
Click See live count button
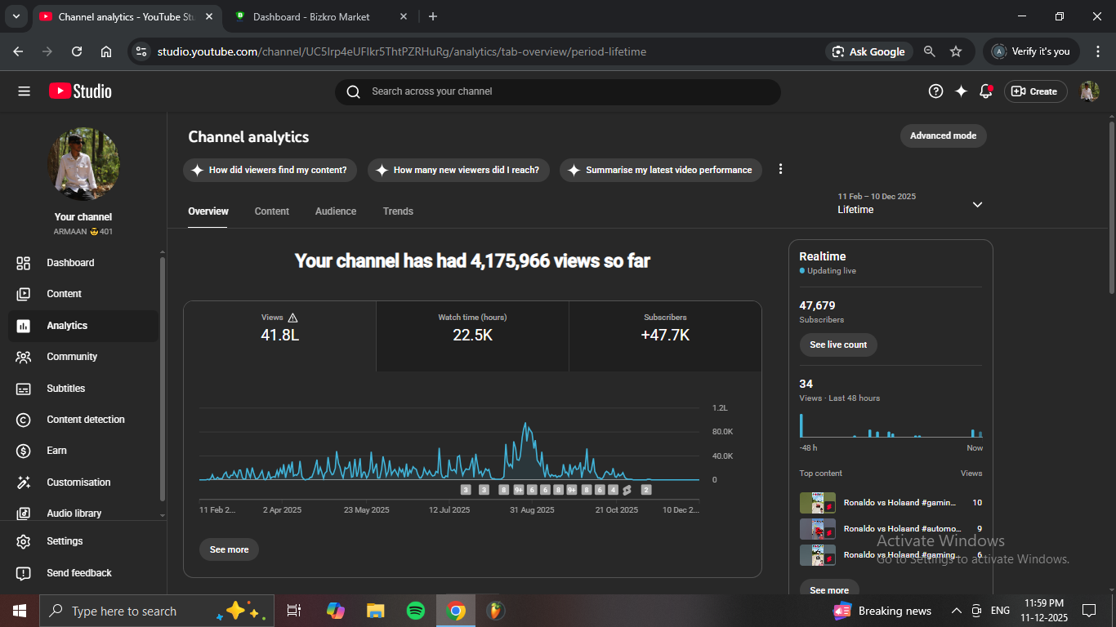(x=837, y=345)
